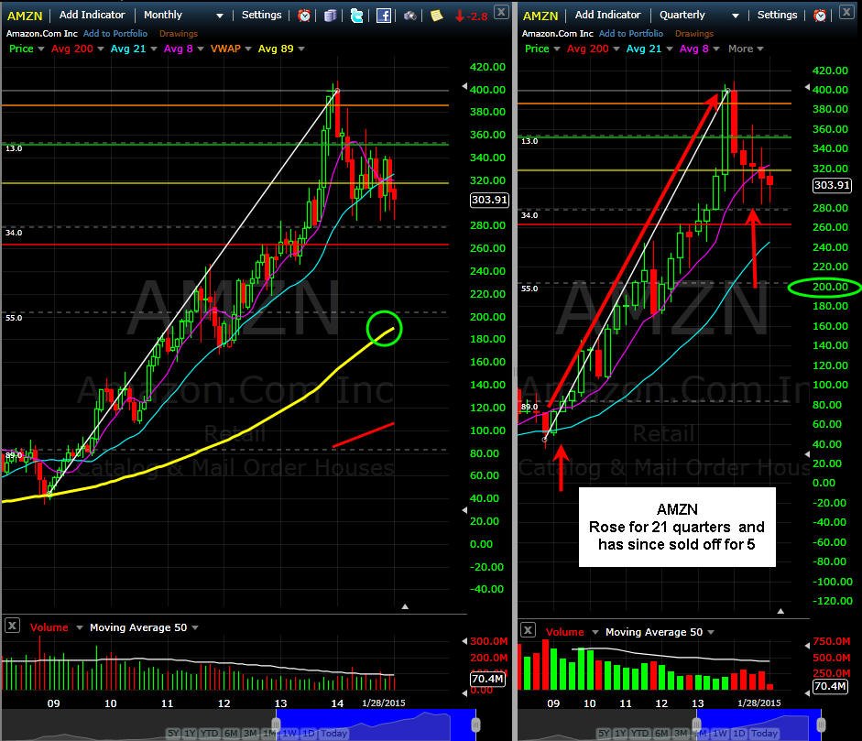Select 1Y range on Monthly chart
Screen dimensions: 862x741
coord(190,734)
